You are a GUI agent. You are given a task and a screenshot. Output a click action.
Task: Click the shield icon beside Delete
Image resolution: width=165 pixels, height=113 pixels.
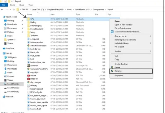(x=112, y=67)
